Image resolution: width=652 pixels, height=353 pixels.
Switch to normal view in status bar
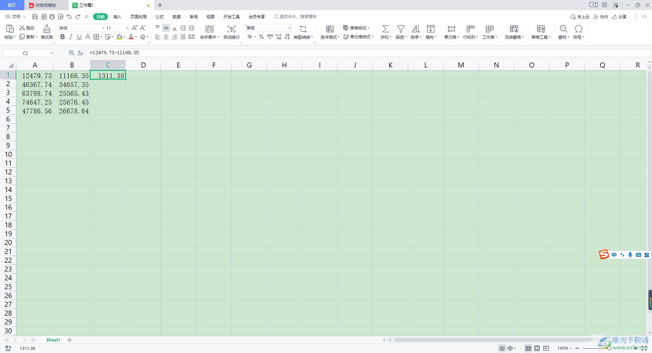528,348
